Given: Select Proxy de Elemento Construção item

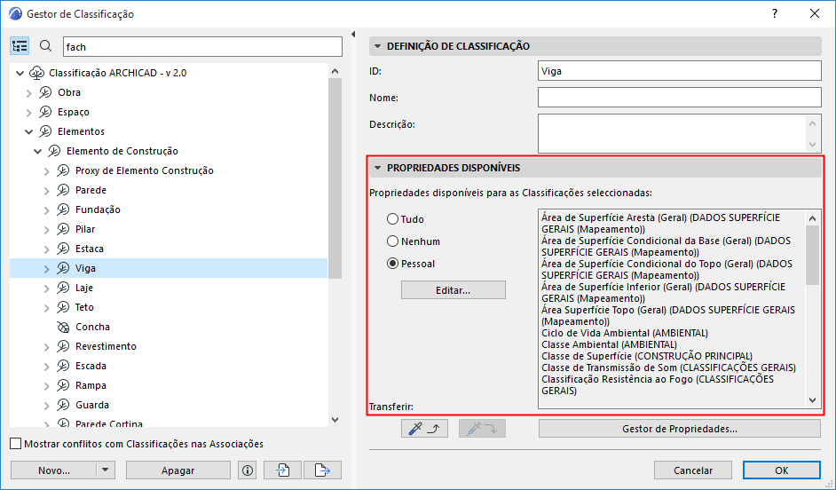Looking at the screenshot, I should pyautogui.click(x=145, y=170).
